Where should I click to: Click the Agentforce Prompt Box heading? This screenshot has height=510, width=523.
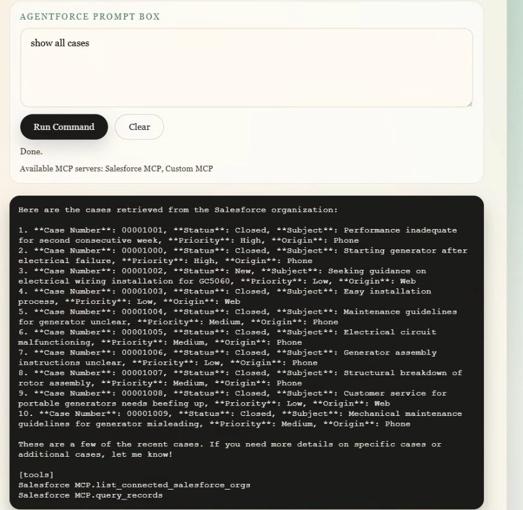90,17
